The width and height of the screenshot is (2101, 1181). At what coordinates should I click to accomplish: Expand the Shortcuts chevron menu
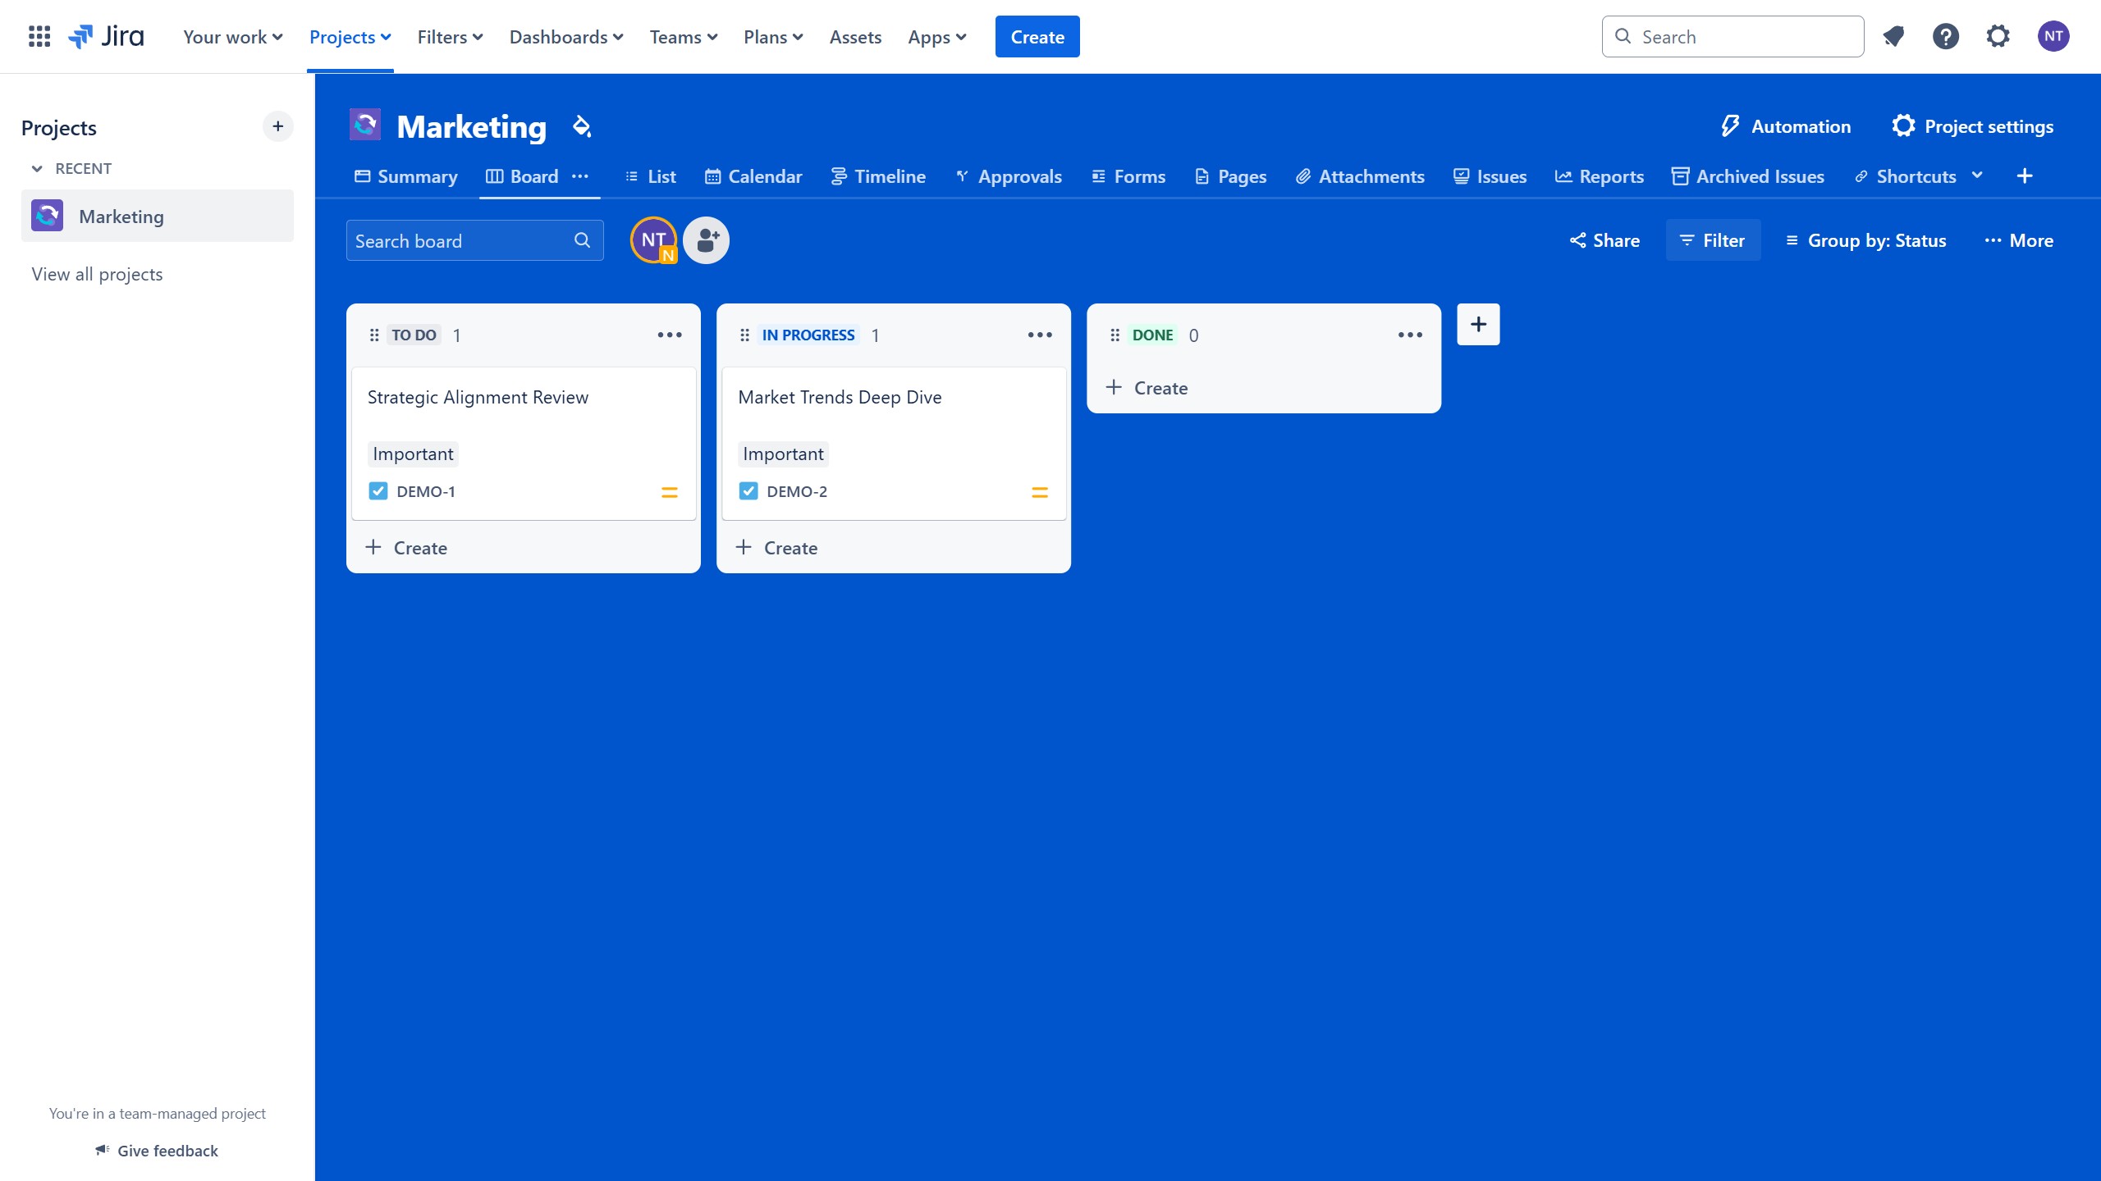pyautogui.click(x=1978, y=176)
